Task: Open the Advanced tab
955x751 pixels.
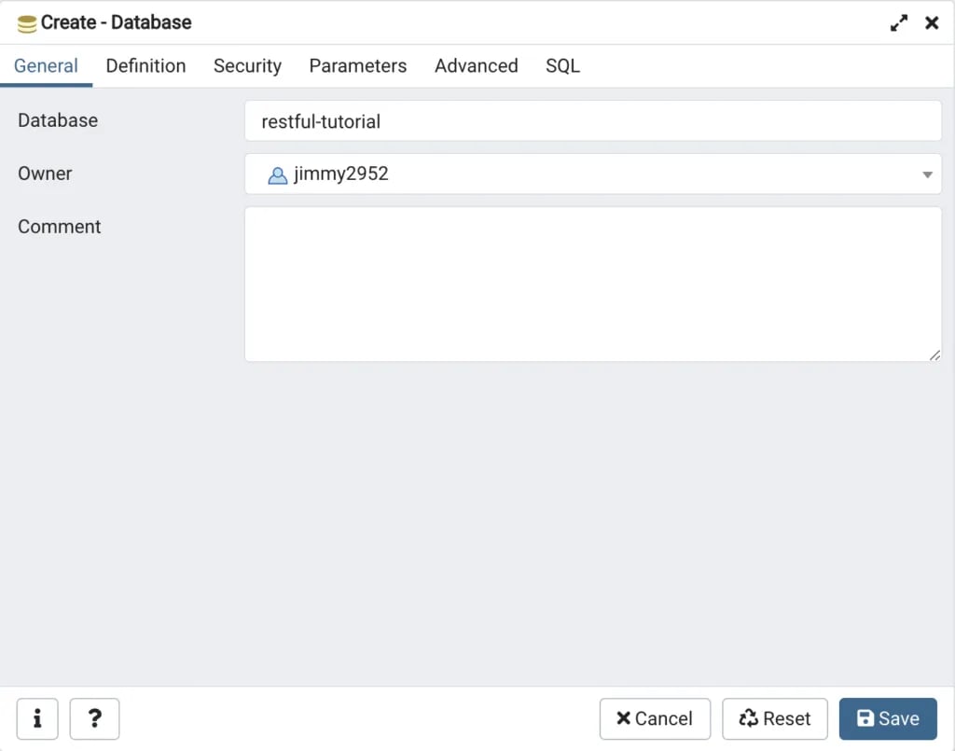Action: tap(476, 66)
